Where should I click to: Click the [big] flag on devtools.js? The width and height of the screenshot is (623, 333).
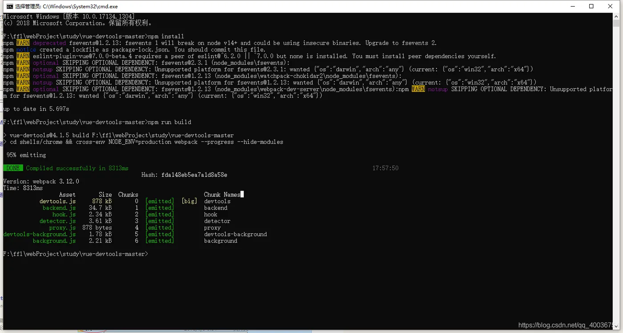189,201
